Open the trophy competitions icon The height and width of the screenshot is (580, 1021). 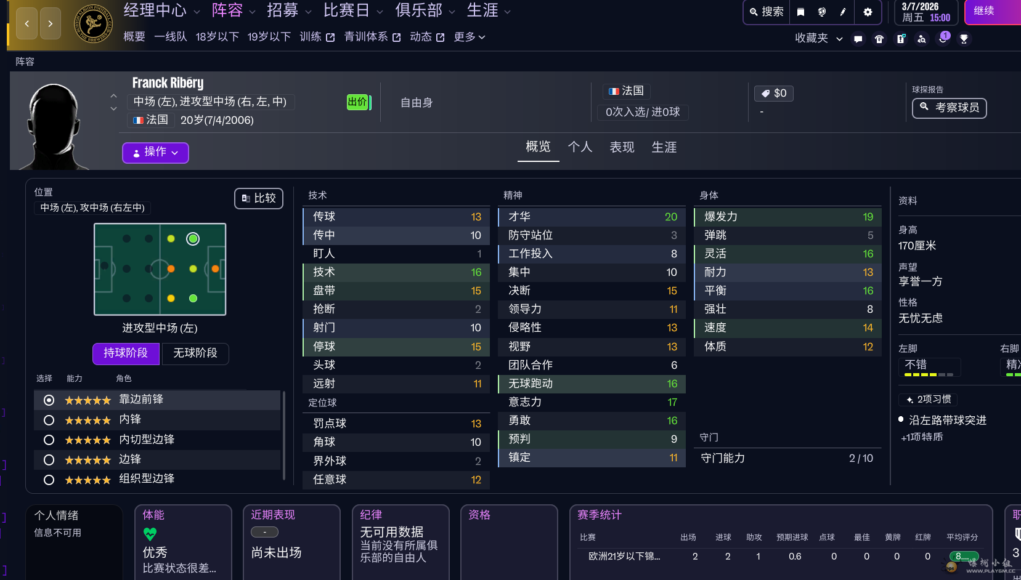pos(964,39)
